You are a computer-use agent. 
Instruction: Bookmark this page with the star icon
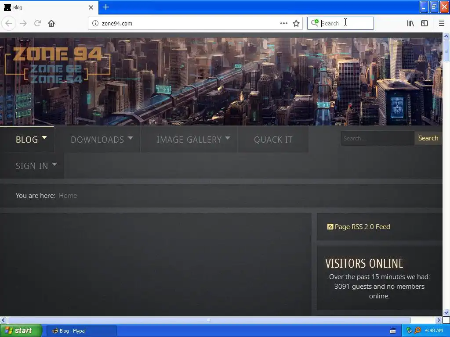coord(296,23)
